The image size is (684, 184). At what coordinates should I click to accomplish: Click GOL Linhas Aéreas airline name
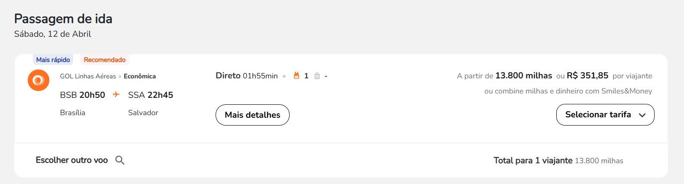coord(88,76)
